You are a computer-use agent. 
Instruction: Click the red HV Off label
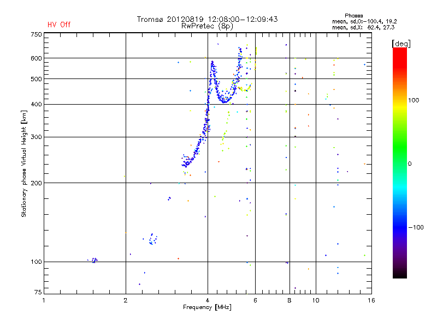59,25
